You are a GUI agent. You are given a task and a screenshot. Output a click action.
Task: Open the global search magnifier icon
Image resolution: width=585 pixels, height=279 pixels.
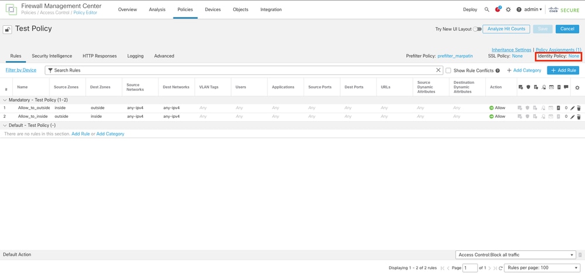click(x=487, y=10)
